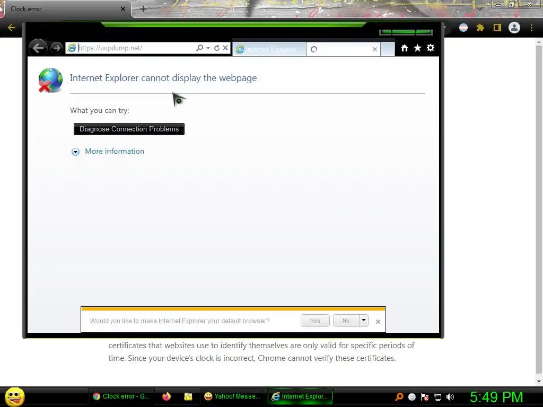543x407 pixels.
Task: Open Chrome three-dot menu
Action: pos(531,28)
